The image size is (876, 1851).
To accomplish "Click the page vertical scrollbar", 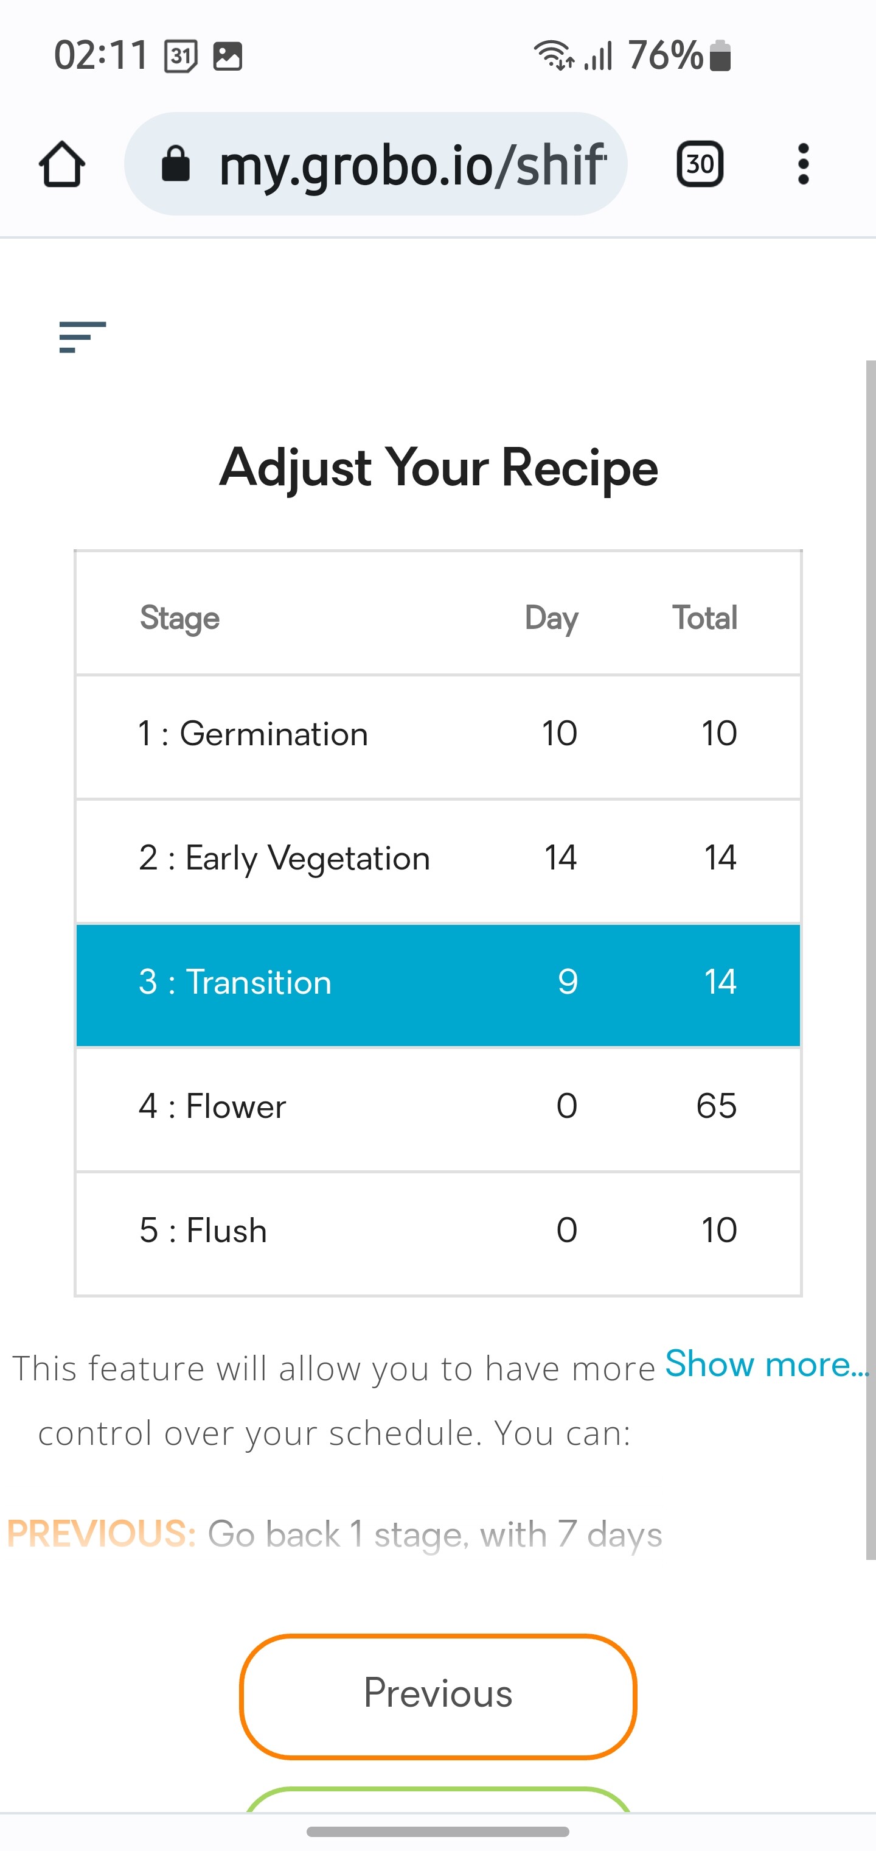I will 871,959.
